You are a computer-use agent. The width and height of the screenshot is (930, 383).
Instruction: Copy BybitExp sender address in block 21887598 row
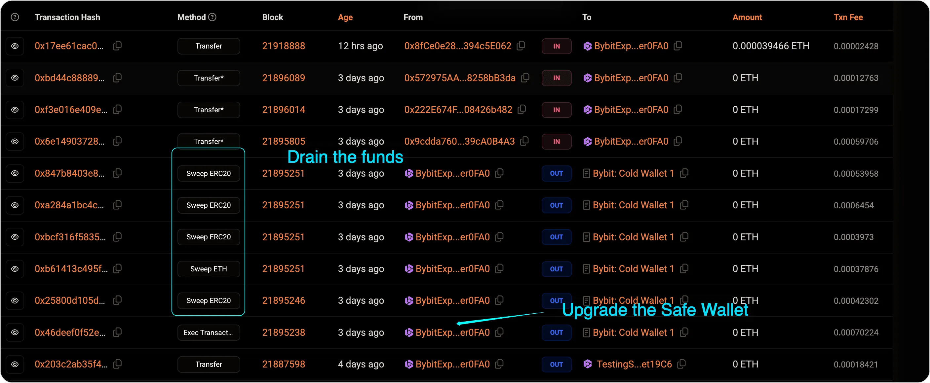(499, 364)
